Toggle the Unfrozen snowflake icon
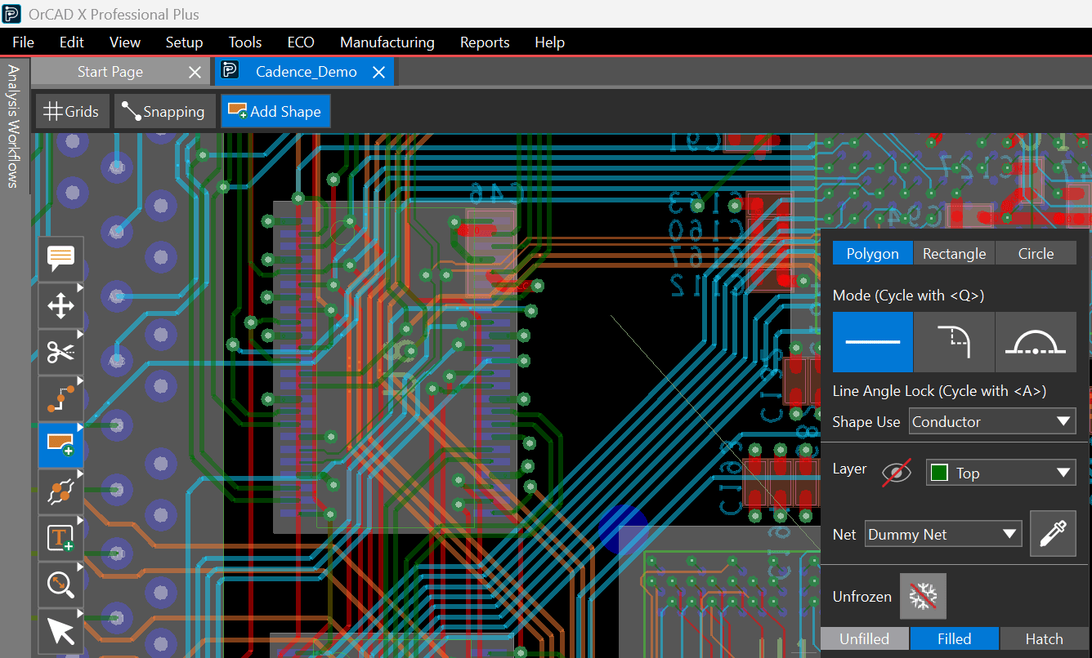Image resolution: width=1092 pixels, height=658 pixels. point(923,596)
